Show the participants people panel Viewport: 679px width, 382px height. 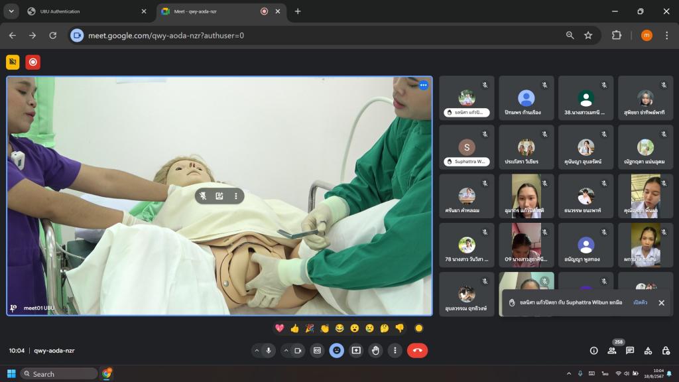[612, 351]
